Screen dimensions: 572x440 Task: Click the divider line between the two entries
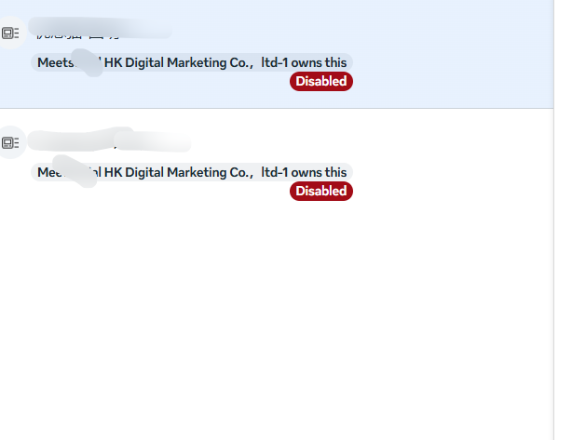[279, 108]
